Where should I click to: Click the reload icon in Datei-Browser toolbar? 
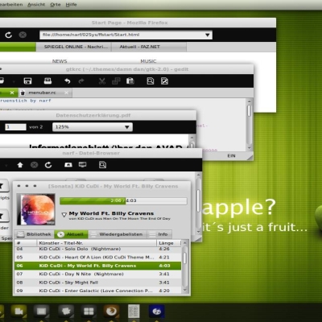(x=48, y=165)
